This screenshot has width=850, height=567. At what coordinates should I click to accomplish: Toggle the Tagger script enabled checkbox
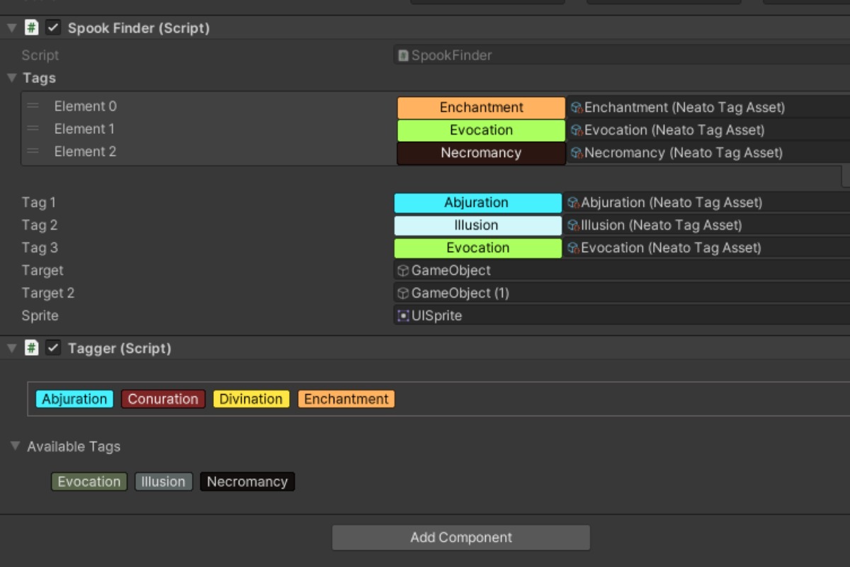53,348
